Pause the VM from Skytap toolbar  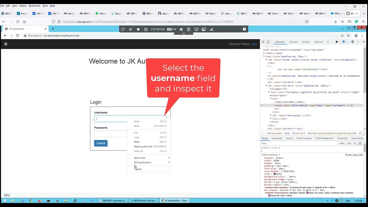pos(131,29)
